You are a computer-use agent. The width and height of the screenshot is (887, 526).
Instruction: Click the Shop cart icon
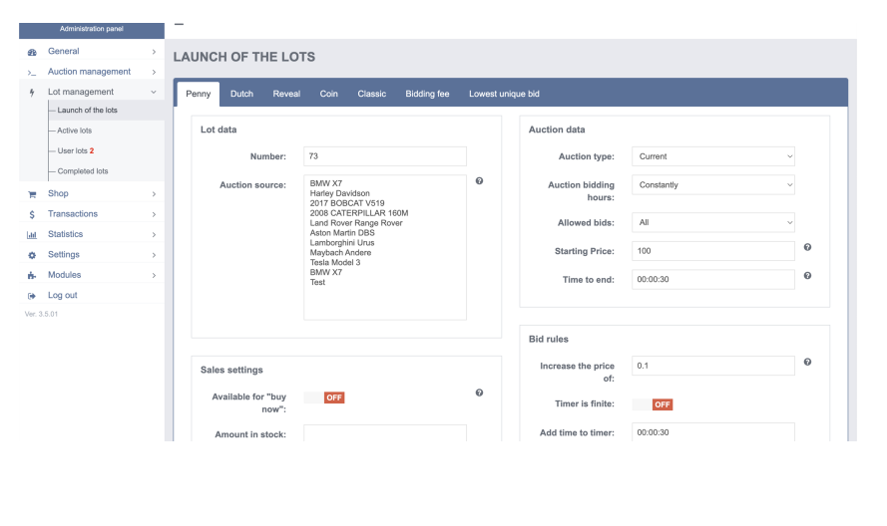pyautogui.click(x=32, y=194)
